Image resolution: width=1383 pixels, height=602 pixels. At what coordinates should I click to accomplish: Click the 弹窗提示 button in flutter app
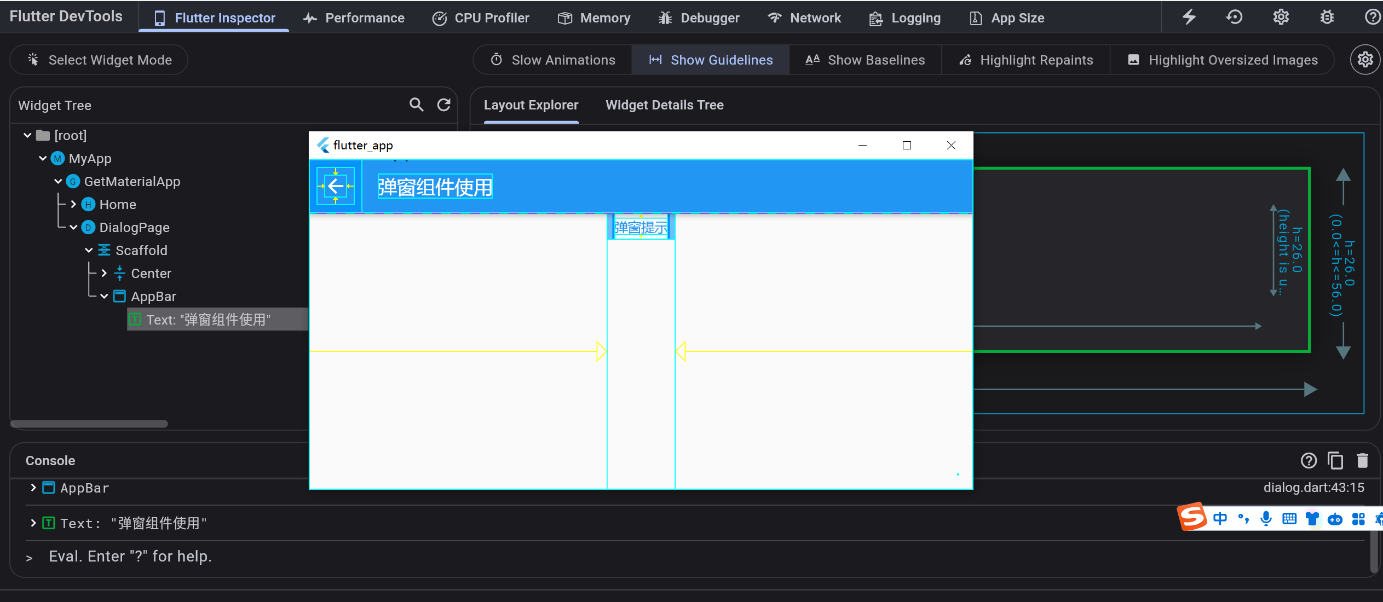click(641, 227)
